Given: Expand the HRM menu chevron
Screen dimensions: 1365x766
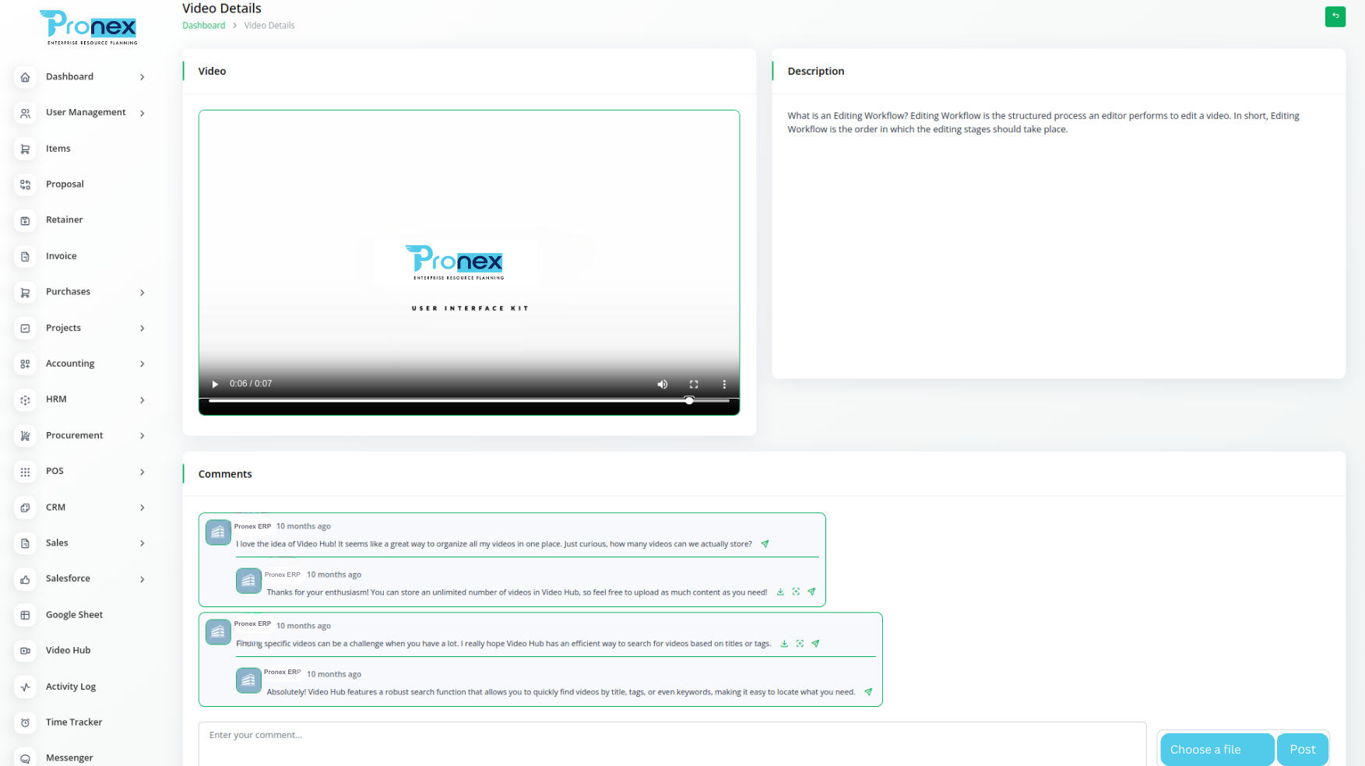Looking at the screenshot, I should [x=142, y=399].
